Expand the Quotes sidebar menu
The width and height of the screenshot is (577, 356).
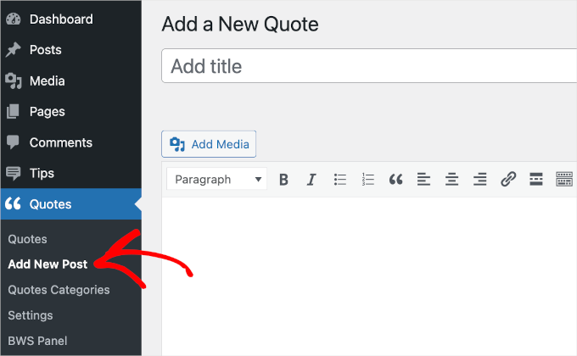[51, 203]
